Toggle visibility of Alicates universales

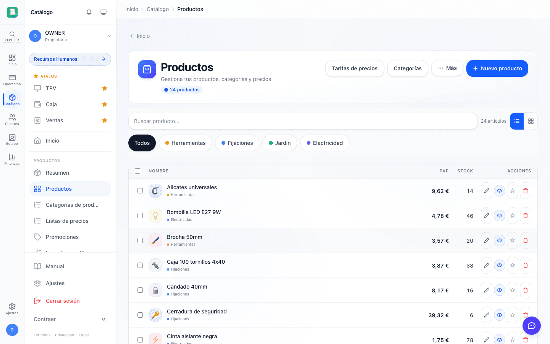coord(500,191)
